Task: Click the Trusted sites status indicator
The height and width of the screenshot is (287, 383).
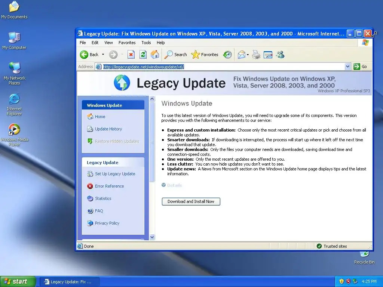Action: click(x=332, y=246)
